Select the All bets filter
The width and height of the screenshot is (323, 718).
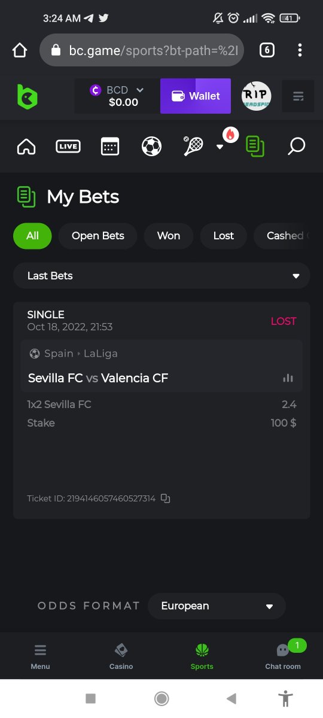32,236
